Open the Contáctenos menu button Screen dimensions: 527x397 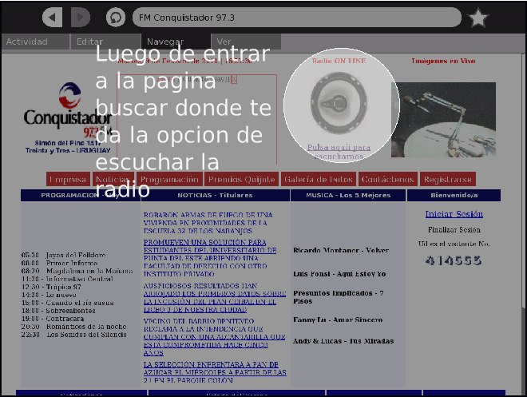coord(388,179)
